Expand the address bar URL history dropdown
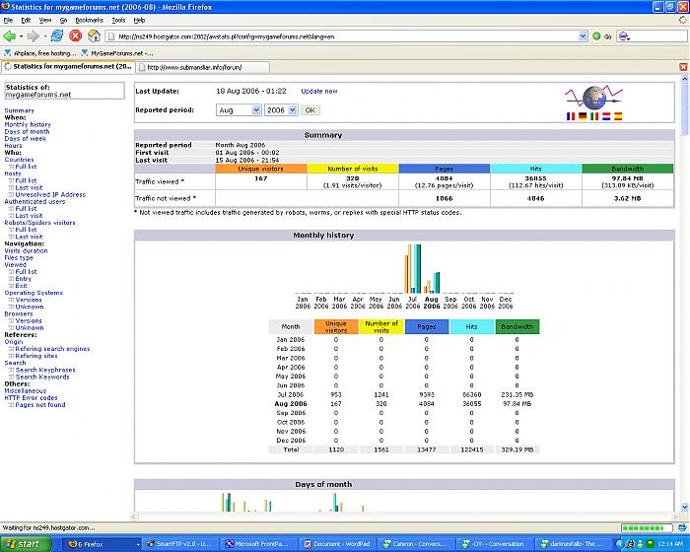The height and width of the screenshot is (552, 690). tap(582, 36)
